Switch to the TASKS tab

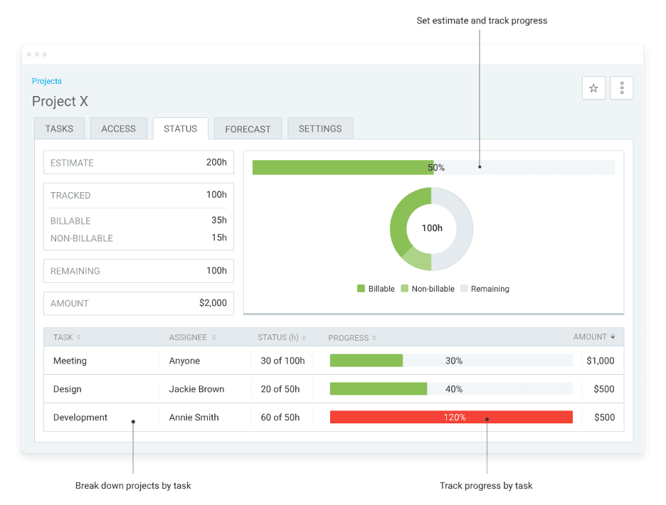pyautogui.click(x=59, y=128)
